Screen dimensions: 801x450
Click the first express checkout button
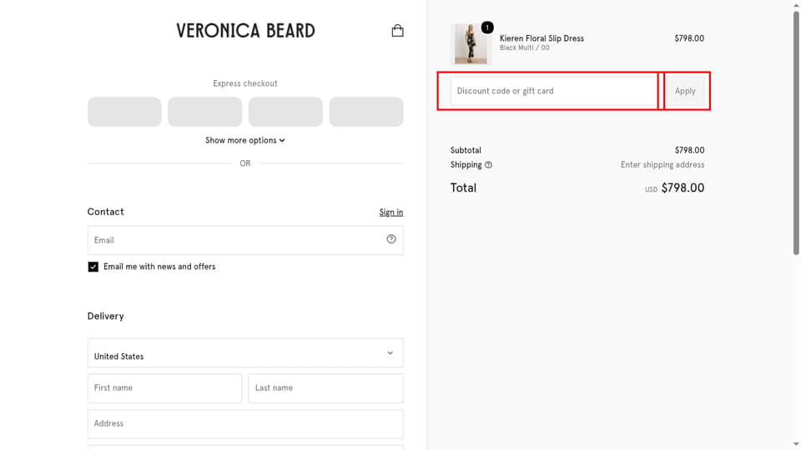tap(124, 112)
